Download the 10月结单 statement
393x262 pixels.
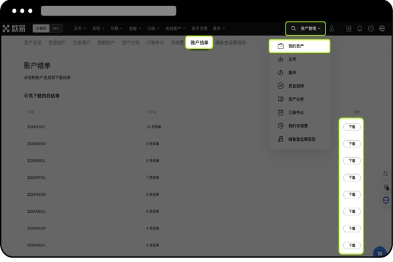pyautogui.click(x=352, y=127)
